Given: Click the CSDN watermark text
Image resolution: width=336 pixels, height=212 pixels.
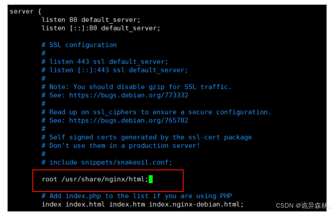Looking at the screenshot, I should coord(303,206).
